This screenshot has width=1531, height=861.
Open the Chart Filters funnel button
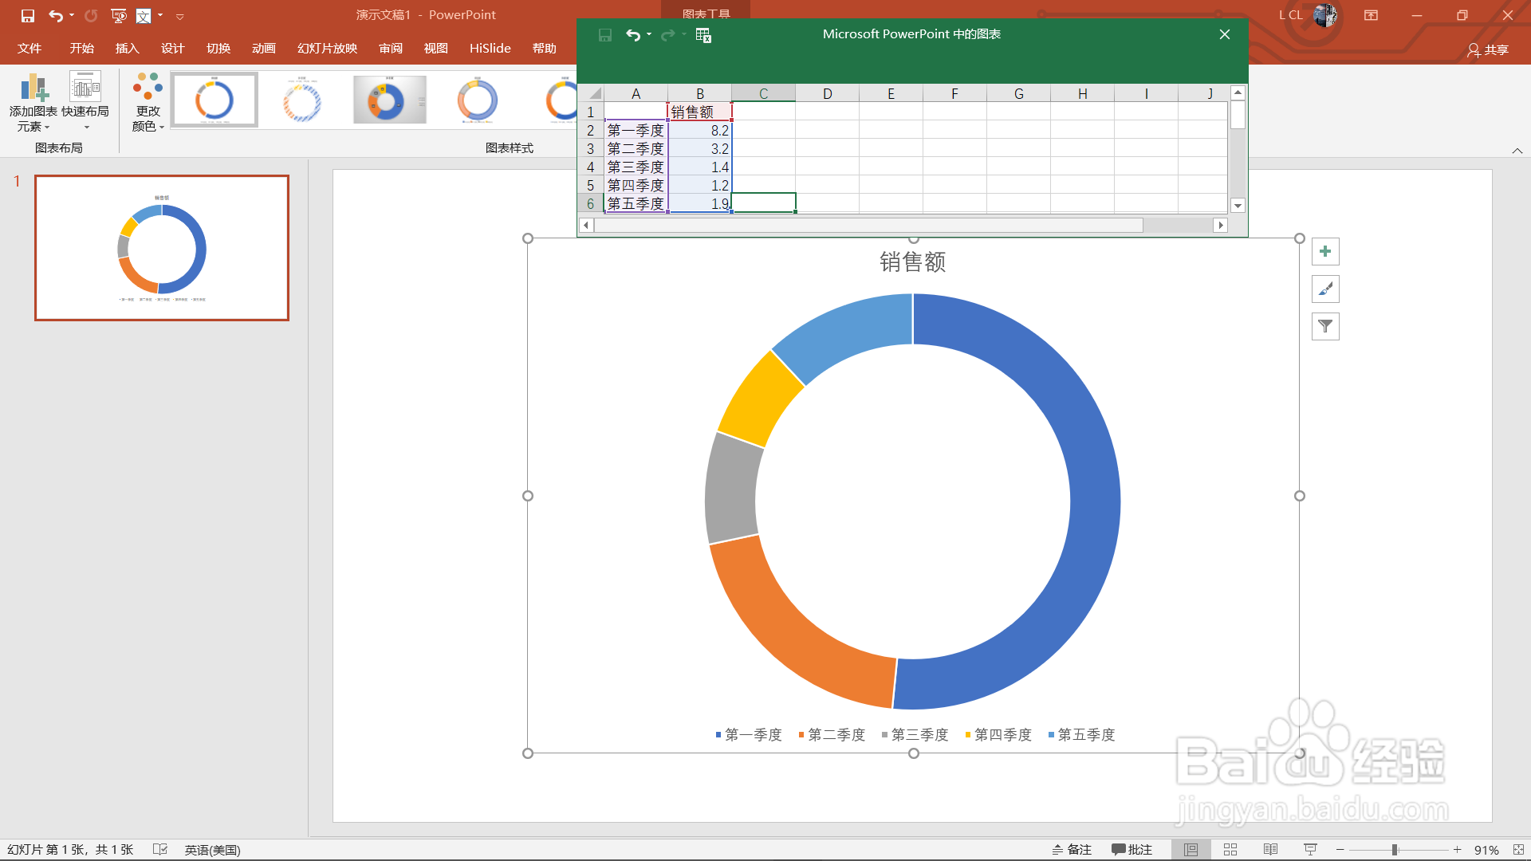click(1325, 326)
